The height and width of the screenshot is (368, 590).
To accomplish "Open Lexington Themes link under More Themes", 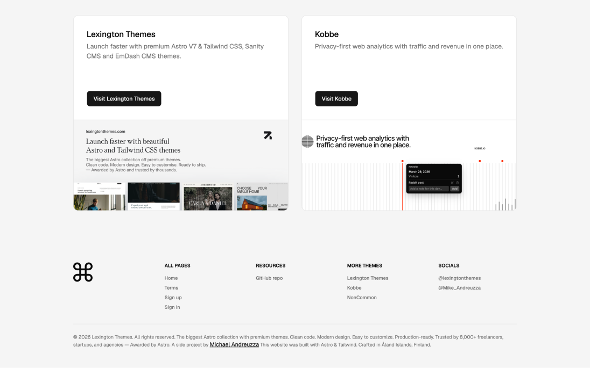I will point(368,278).
